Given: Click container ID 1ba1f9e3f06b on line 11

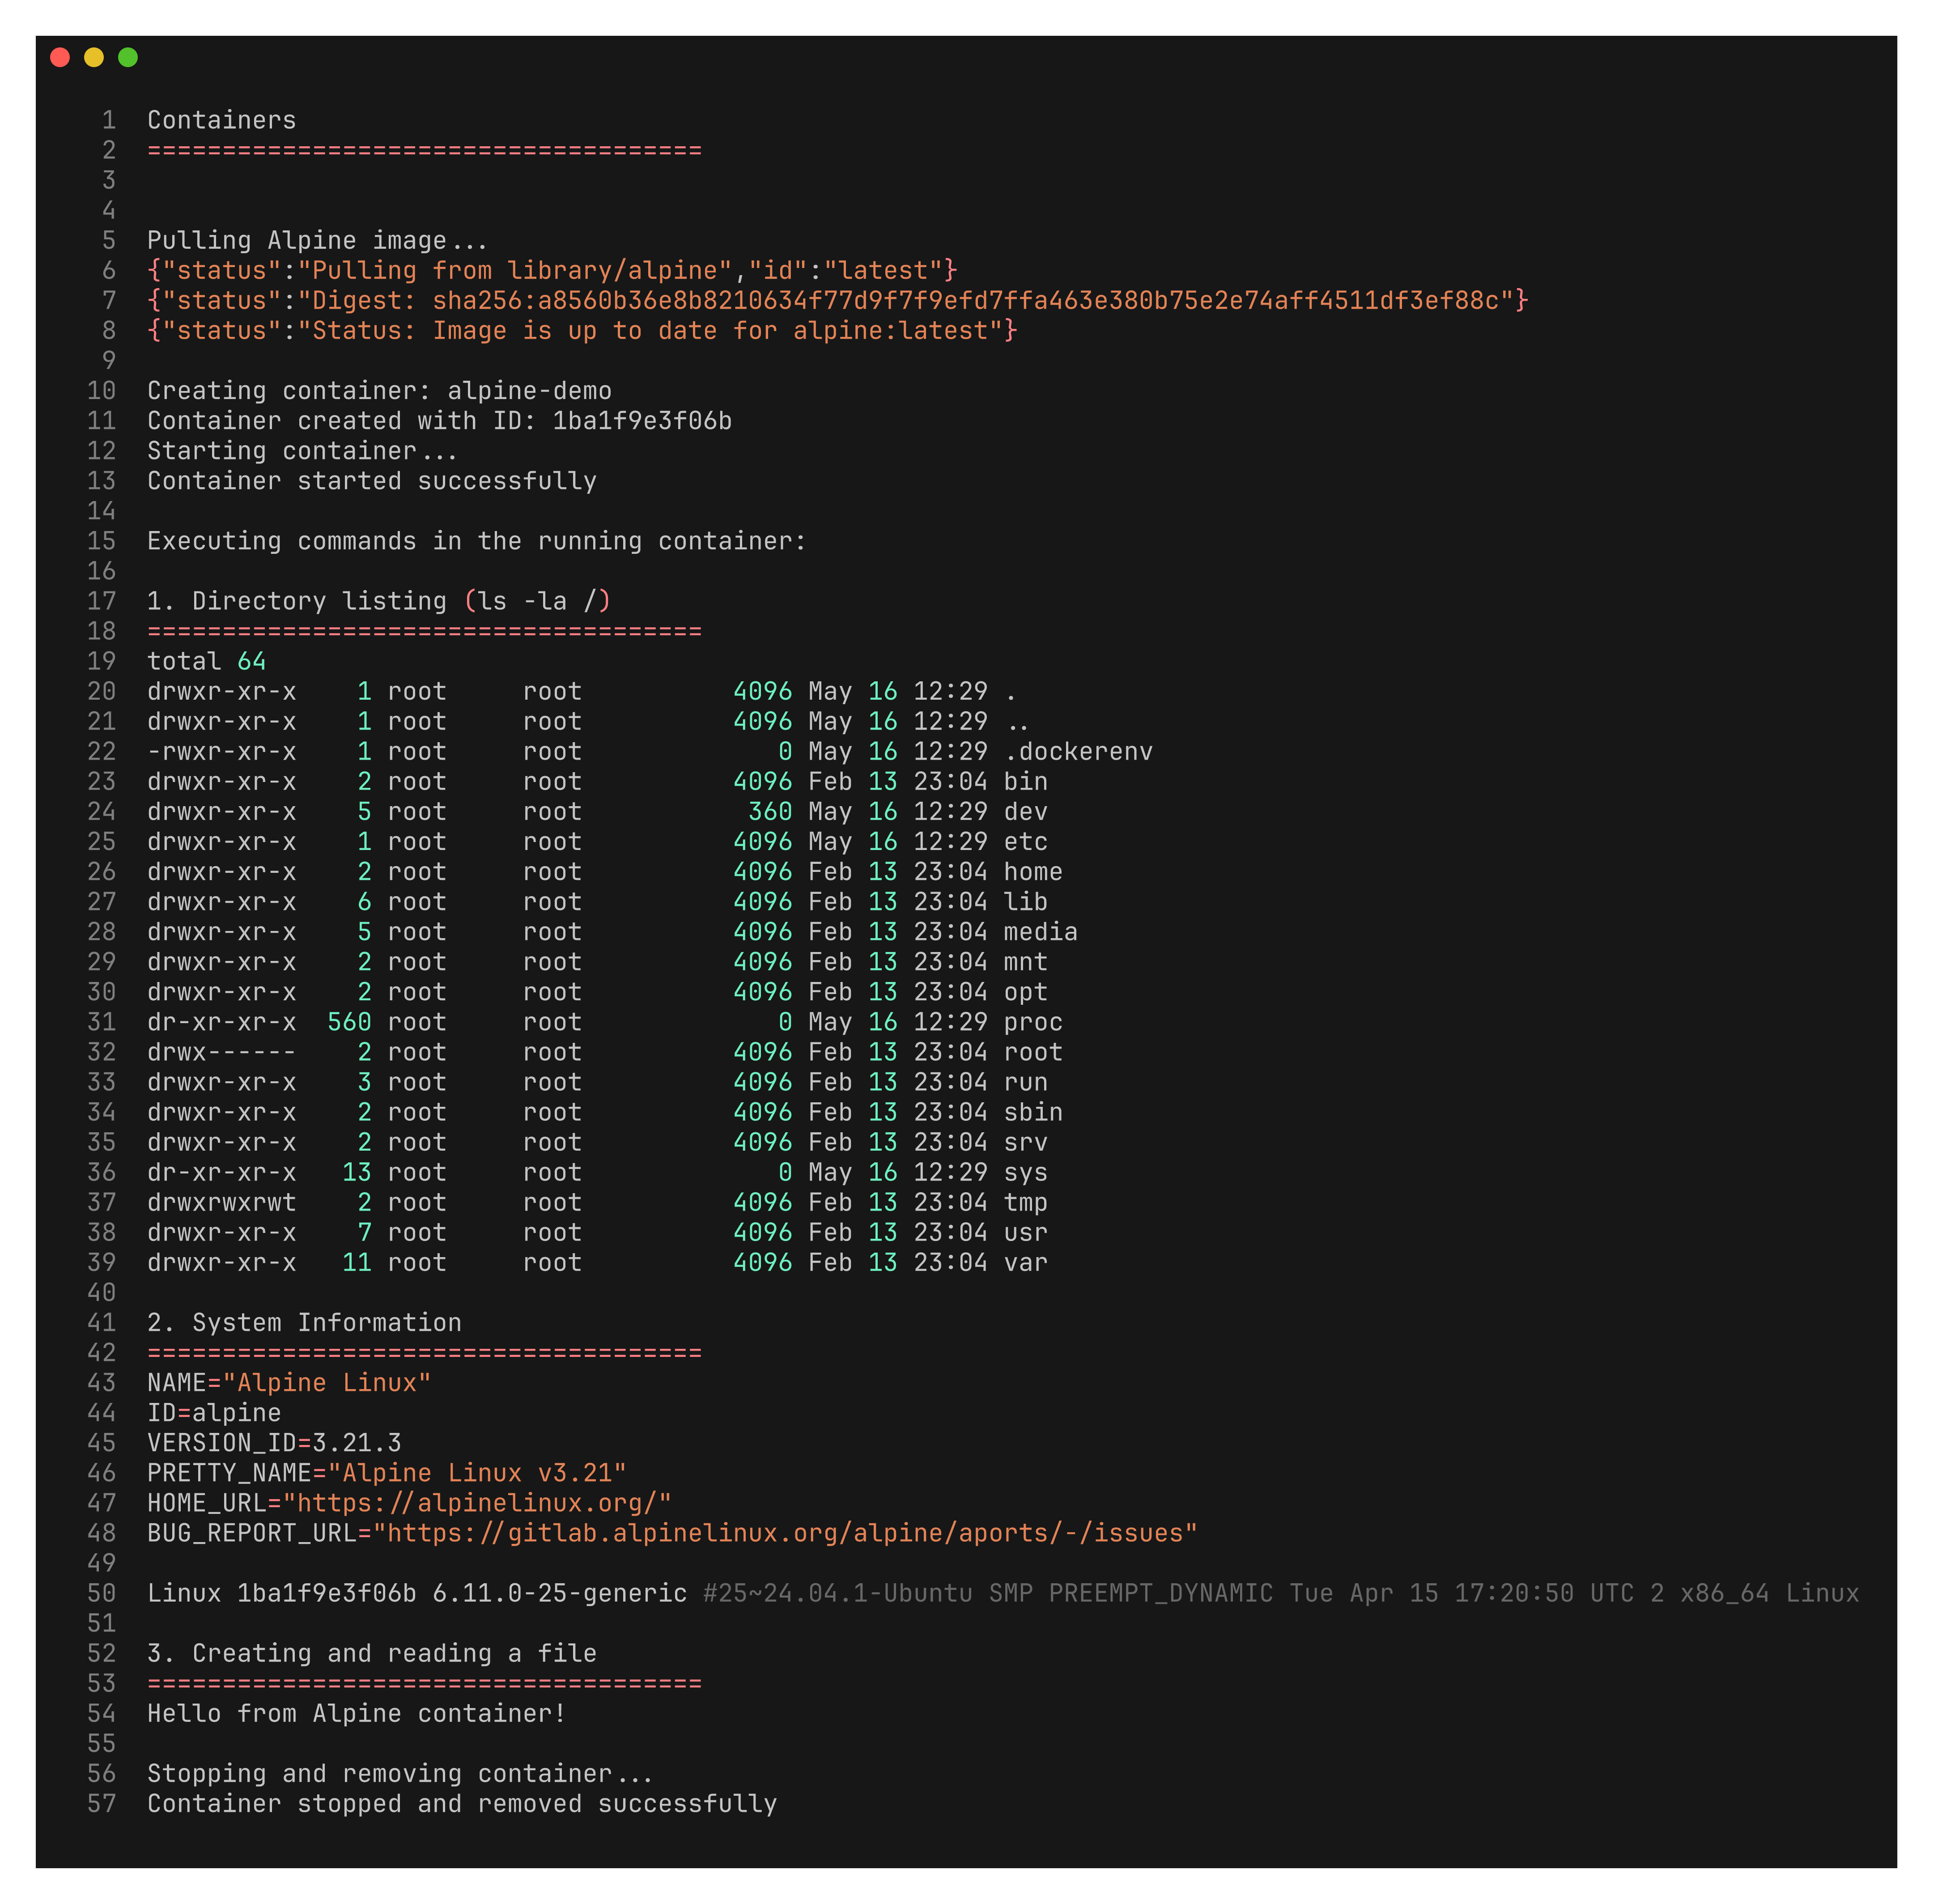Looking at the screenshot, I should [642, 421].
